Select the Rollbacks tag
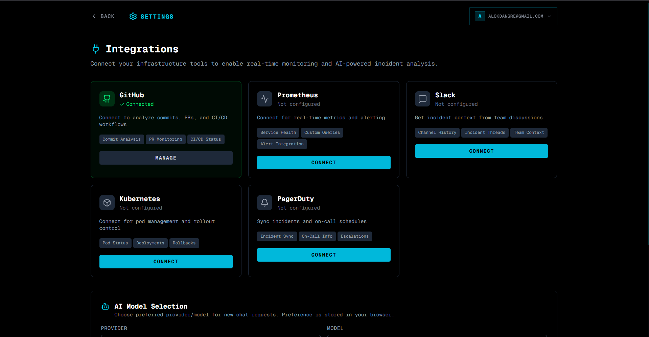The height and width of the screenshot is (337, 649). pyautogui.click(x=184, y=243)
